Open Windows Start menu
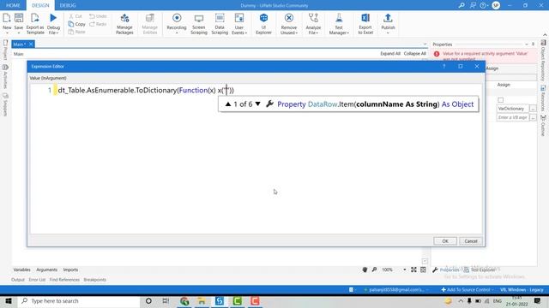The image size is (549, 308). click(x=9, y=301)
